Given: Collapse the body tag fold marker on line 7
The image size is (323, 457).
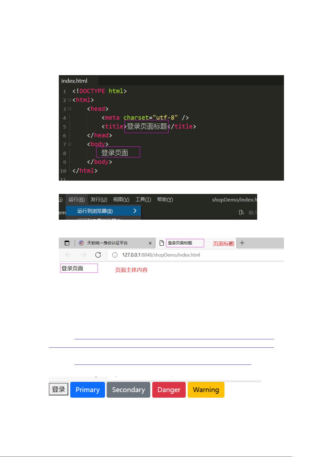Looking at the screenshot, I should click(70, 144).
